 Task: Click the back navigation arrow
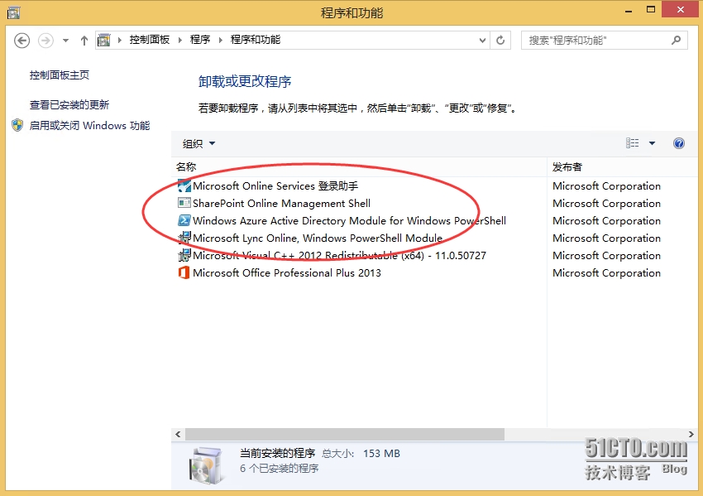point(22,40)
